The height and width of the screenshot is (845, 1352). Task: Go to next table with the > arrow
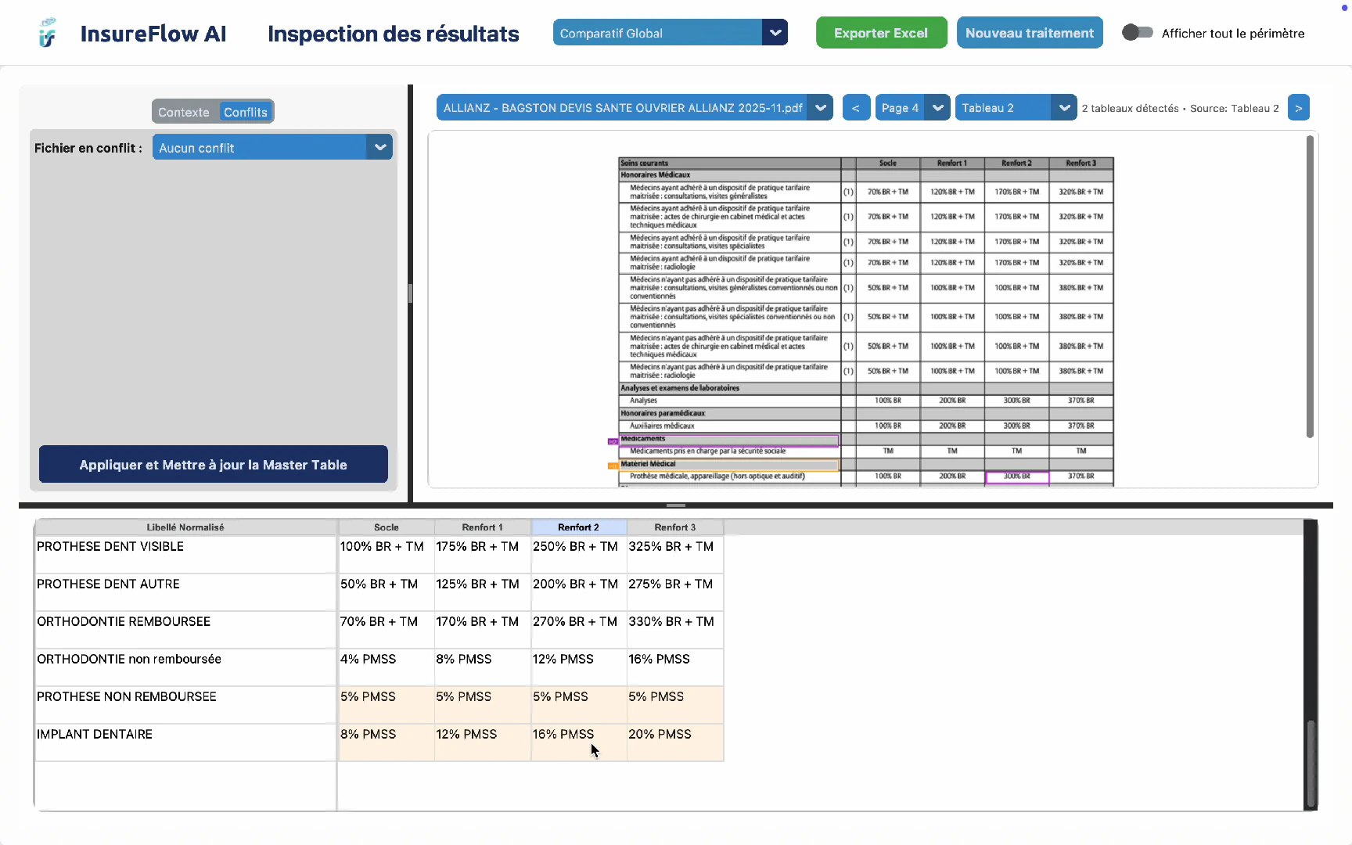point(1298,108)
